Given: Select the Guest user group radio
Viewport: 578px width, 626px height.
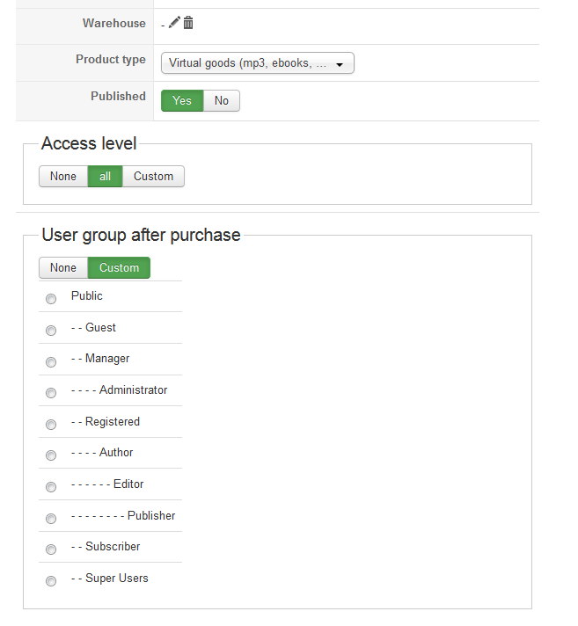Looking at the screenshot, I should (51, 331).
